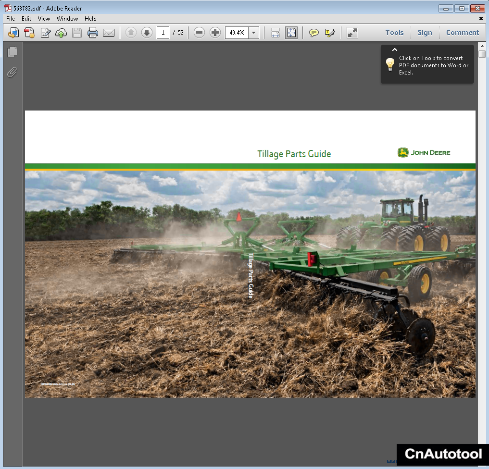Close the Adobe Reader window

(x=477, y=9)
